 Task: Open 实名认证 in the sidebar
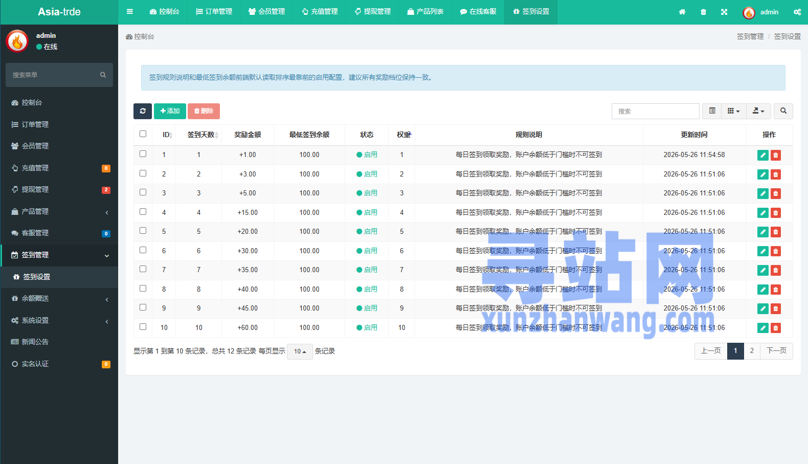coord(59,364)
